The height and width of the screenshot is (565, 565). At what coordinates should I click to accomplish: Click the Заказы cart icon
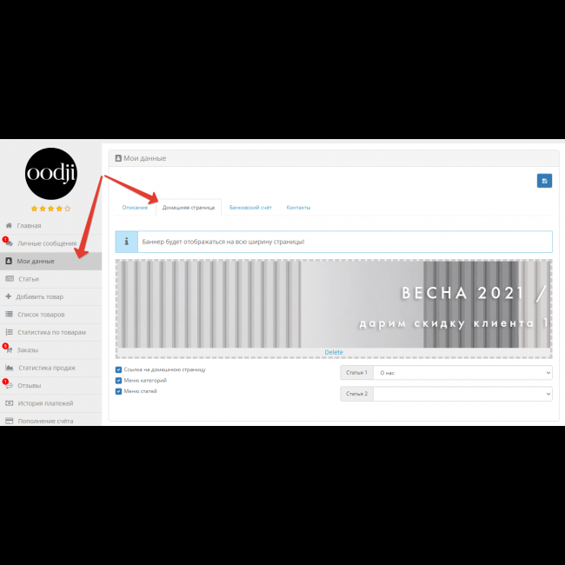[9, 349]
